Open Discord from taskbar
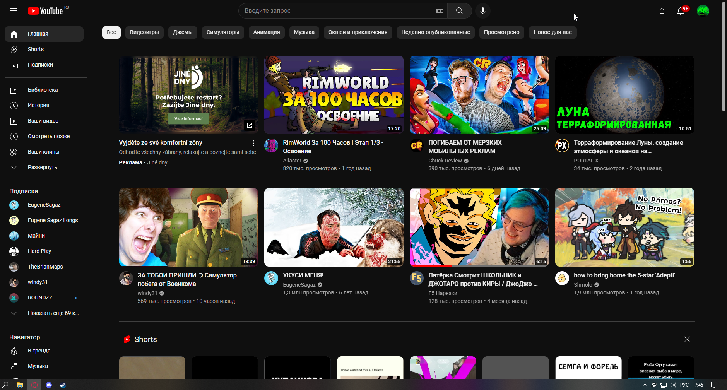727x390 pixels. 49,385
